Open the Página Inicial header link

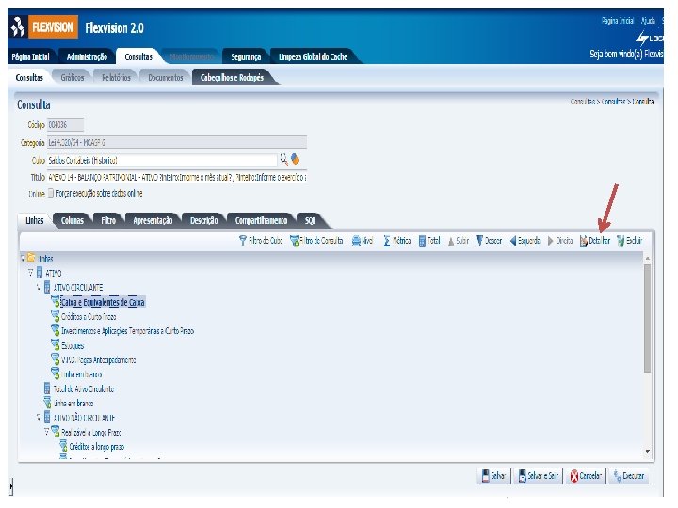pyautogui.click(x=617, y=21)
